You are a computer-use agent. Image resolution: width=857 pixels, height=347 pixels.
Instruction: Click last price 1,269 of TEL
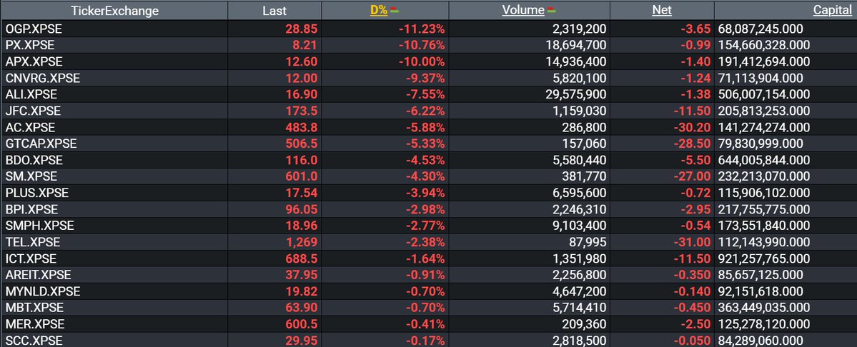click(303, 242)
